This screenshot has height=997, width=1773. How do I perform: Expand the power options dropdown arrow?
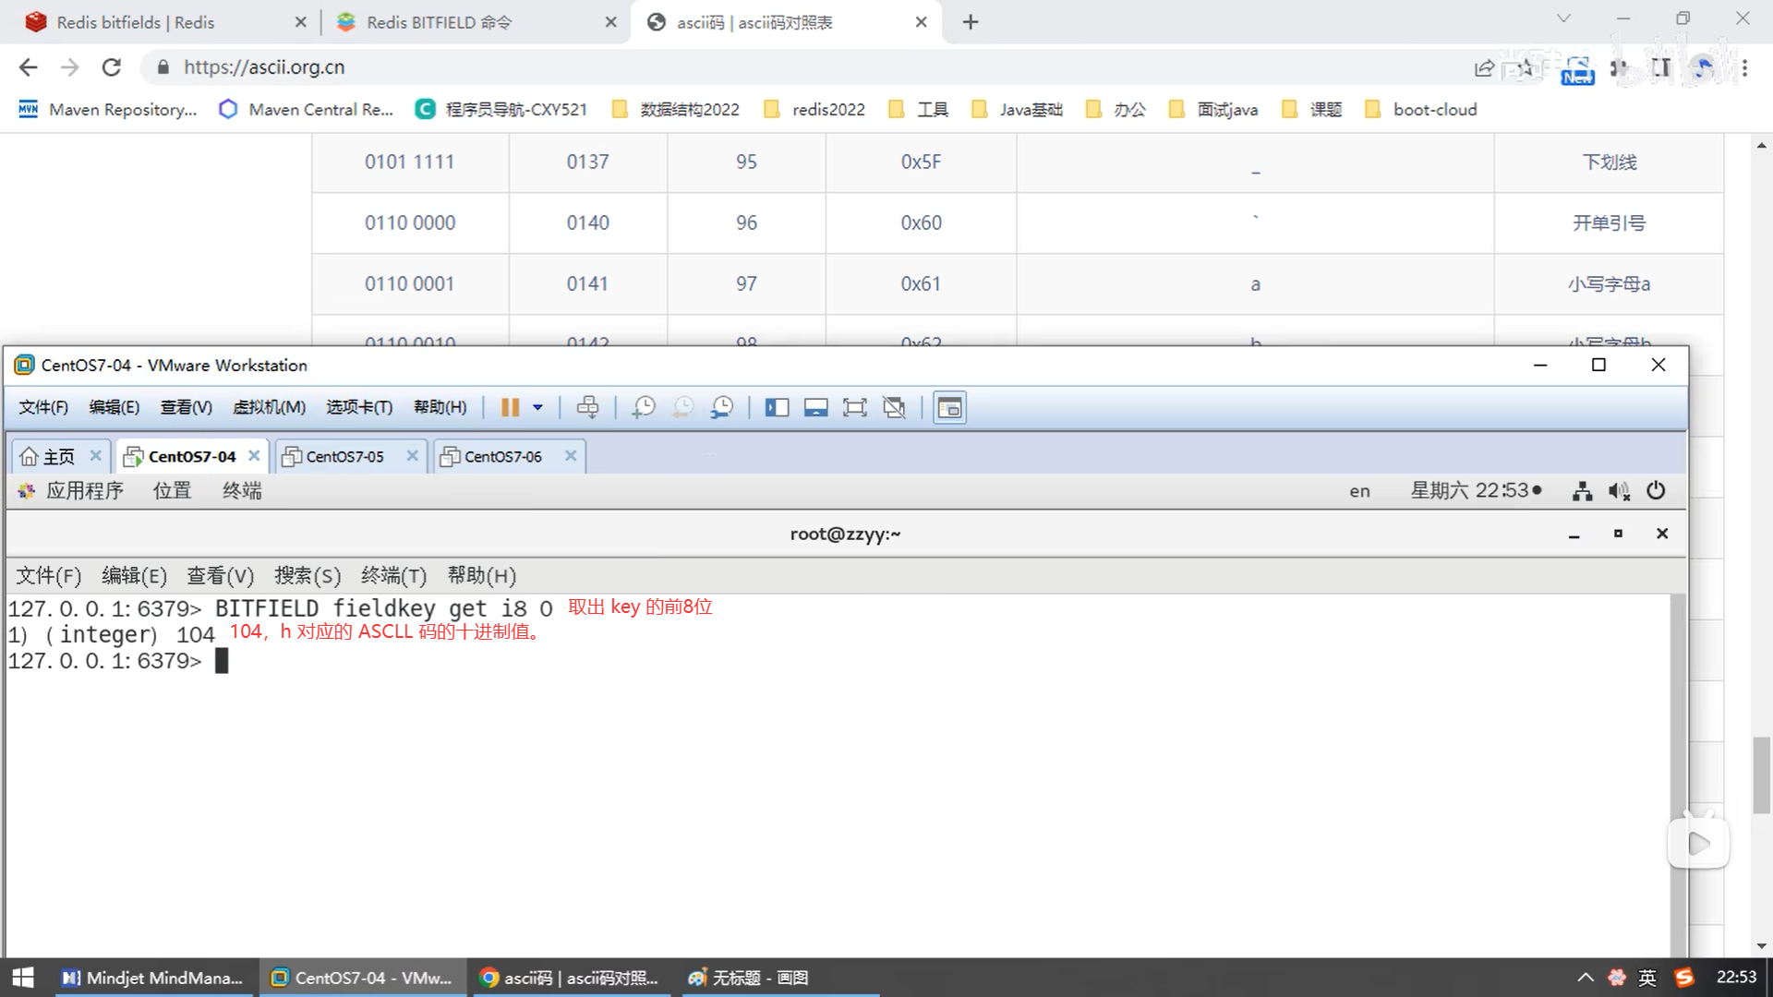(x=537, y=407)
